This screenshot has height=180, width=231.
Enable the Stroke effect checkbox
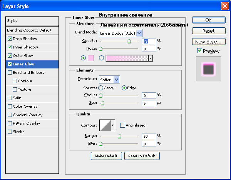(10, 132)
